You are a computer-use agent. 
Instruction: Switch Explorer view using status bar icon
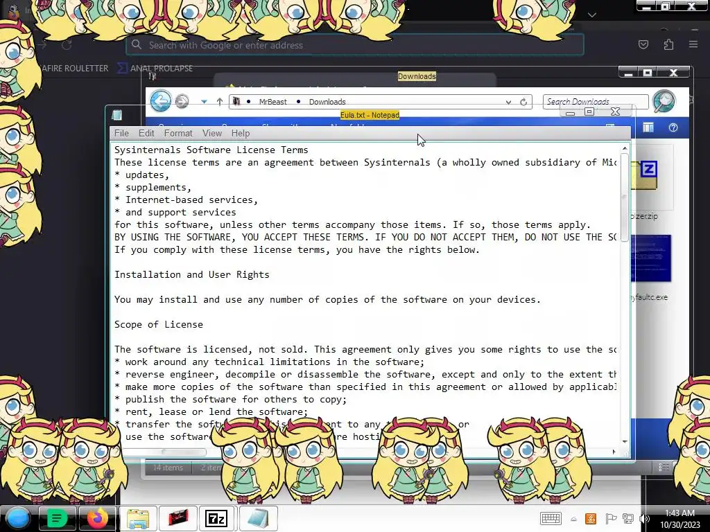664,467
